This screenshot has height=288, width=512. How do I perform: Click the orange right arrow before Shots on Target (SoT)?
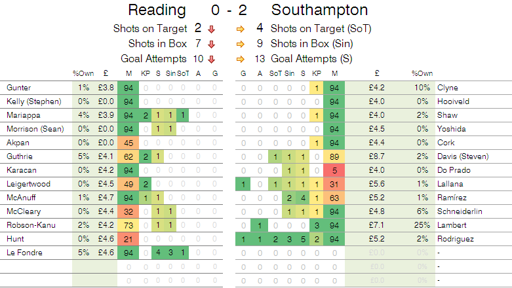241,29
